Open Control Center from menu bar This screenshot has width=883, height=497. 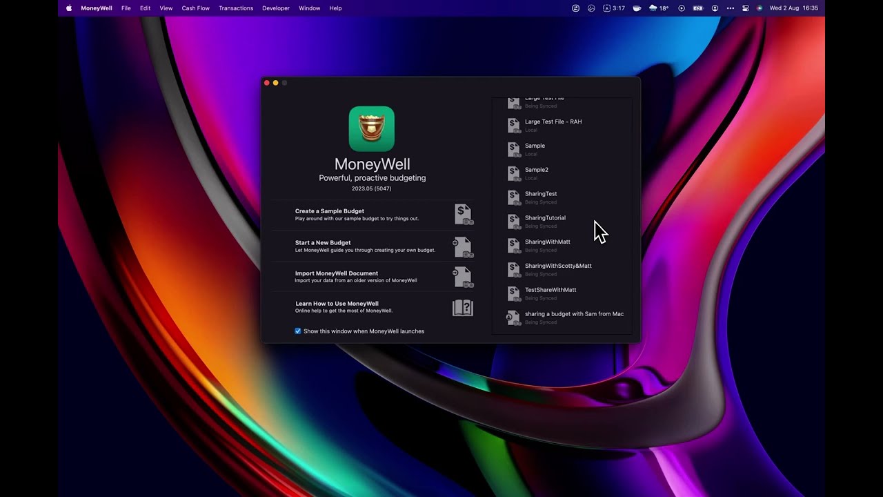point(746,8)
